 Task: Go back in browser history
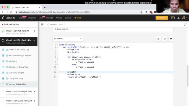click(x=3, y=12)
